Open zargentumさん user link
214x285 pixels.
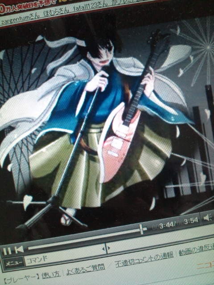(20, 19)
